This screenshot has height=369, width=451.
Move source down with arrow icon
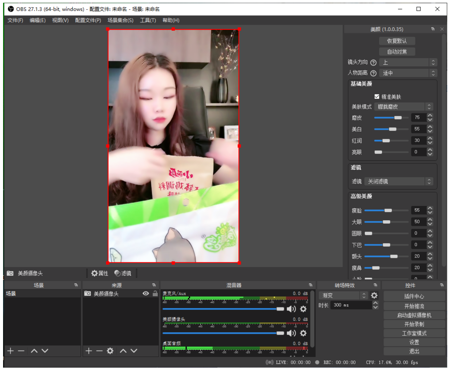pos(134,351)
